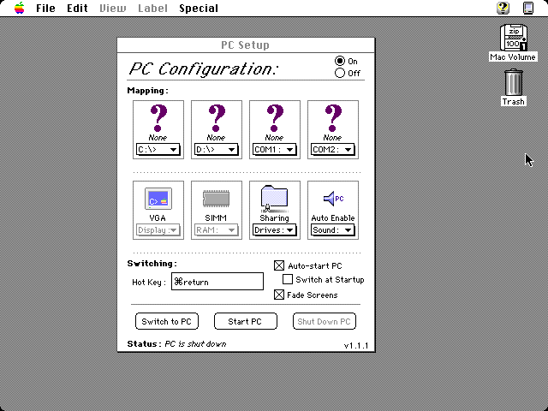Click the 'Status:' label text
Image resolution: width=548 pixels, height=411 pixels.
coord(145,344)
